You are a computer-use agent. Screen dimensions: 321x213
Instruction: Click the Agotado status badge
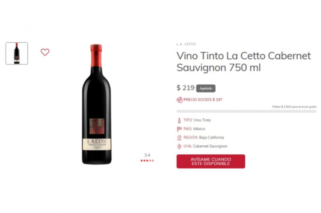coord(206,88)
